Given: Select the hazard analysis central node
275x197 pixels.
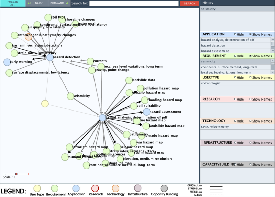Looking at the screenshot, I should coord(102,118).
